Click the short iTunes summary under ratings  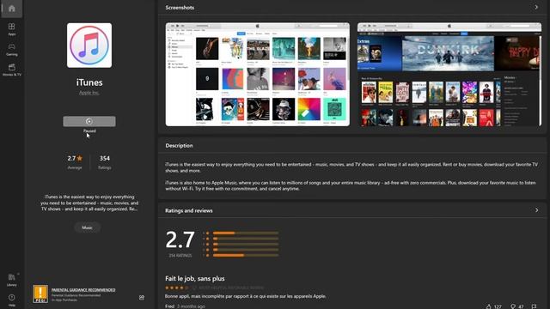coord(89,203)
